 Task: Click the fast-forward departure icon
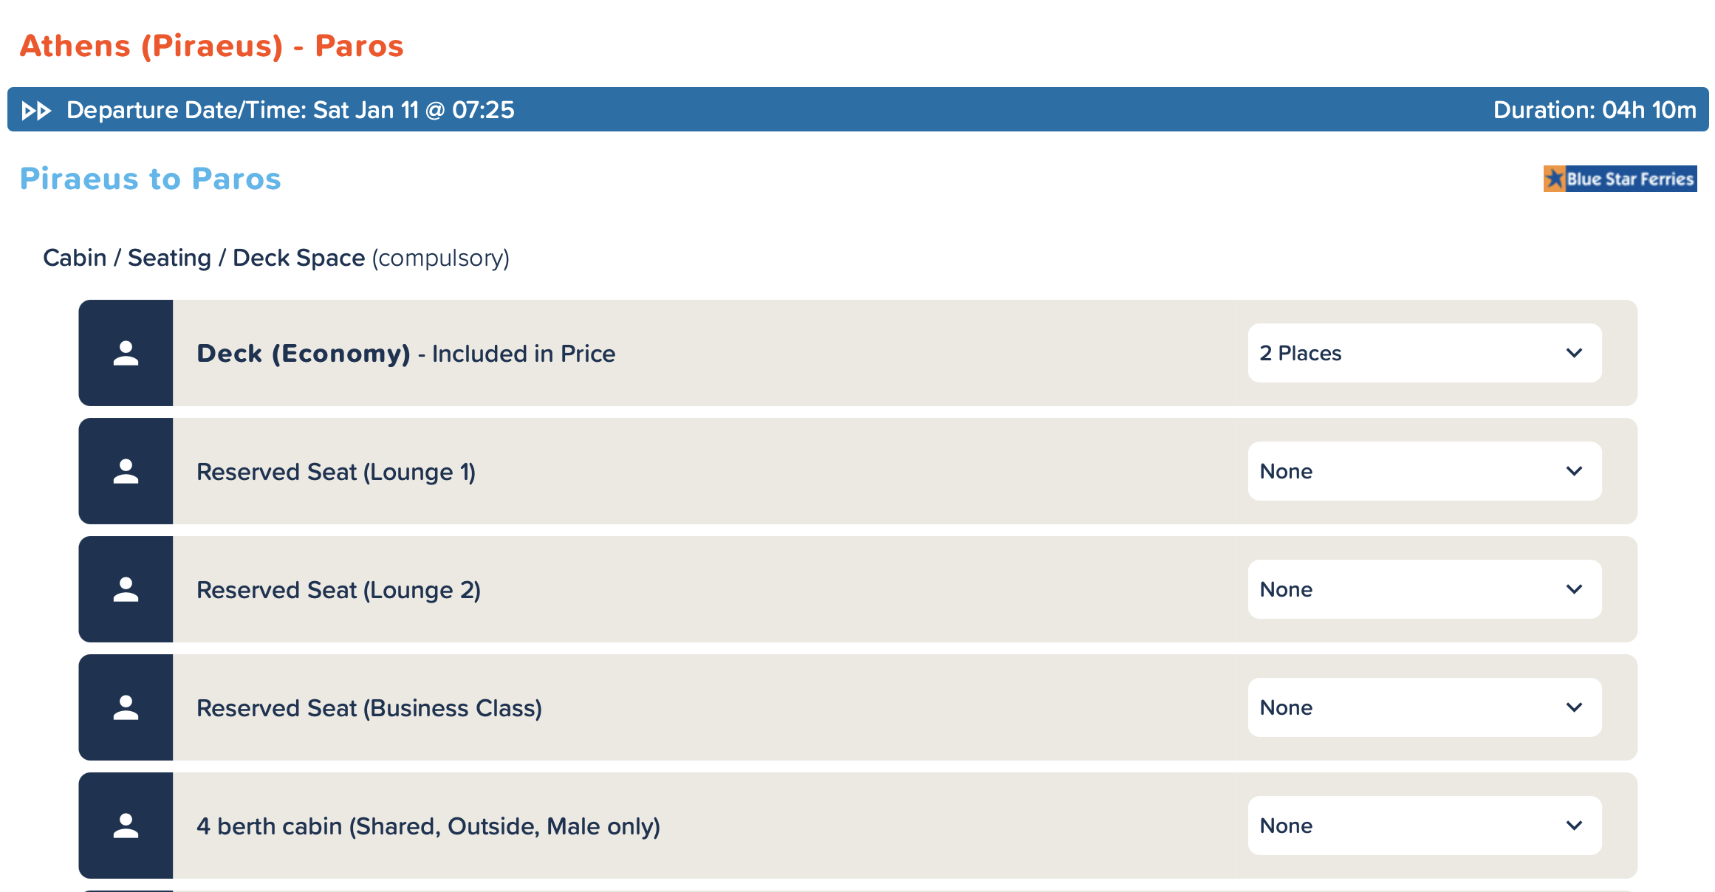36,111
